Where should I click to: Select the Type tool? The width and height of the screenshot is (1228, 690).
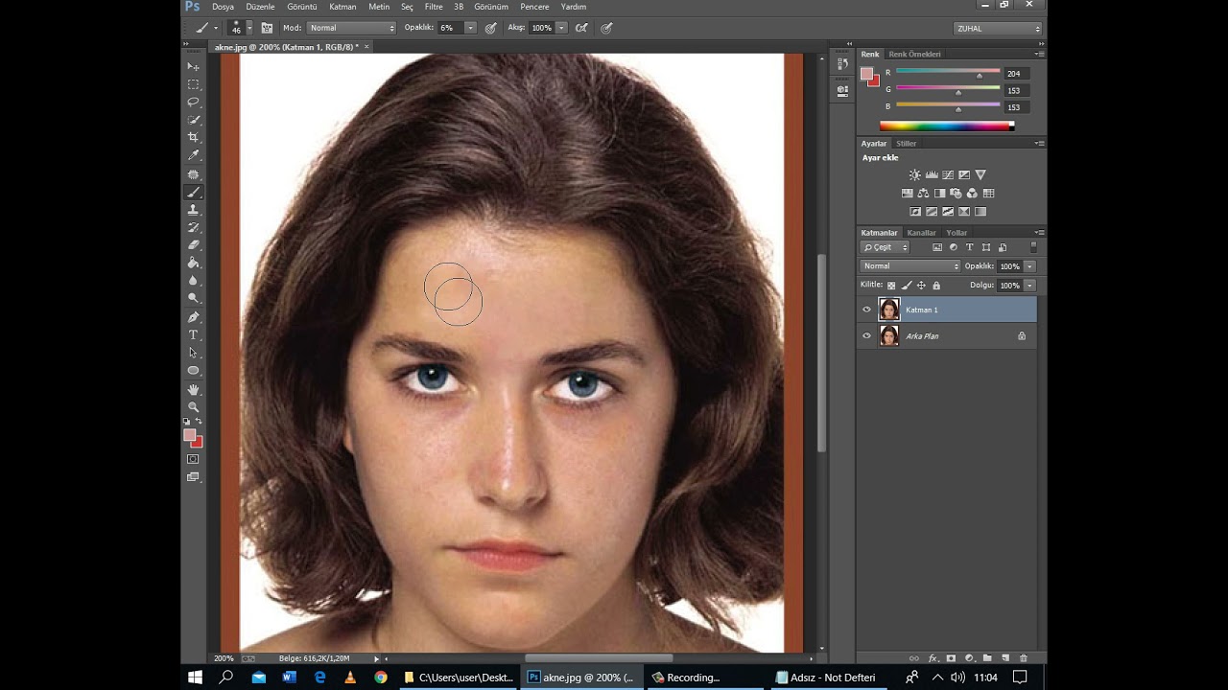point(193,334)
